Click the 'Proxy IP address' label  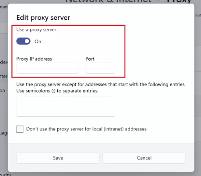[34, 59]
